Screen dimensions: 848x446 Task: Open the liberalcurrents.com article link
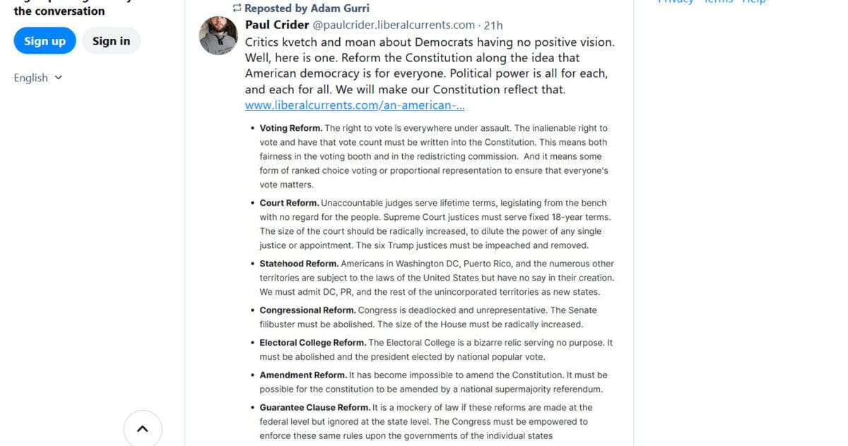(x=354, y=105)
